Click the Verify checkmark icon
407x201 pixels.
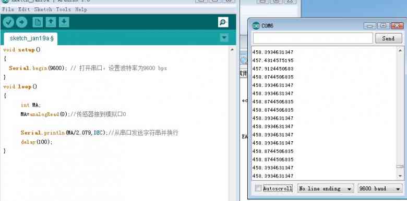pos(8,22)
